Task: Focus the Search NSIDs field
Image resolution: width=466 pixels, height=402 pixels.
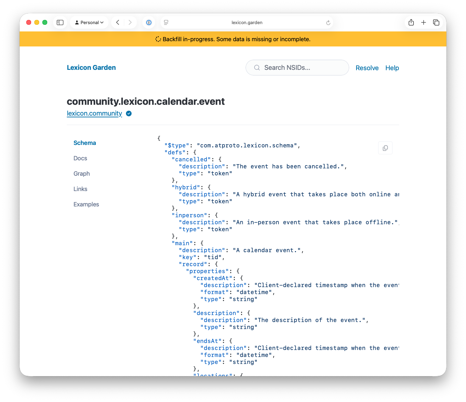Action: [297, 67]
